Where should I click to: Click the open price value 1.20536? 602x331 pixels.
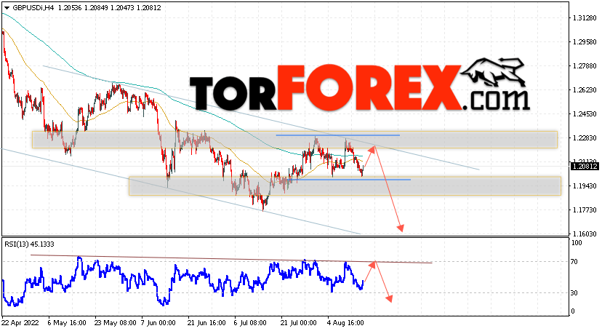click(70, 8)
